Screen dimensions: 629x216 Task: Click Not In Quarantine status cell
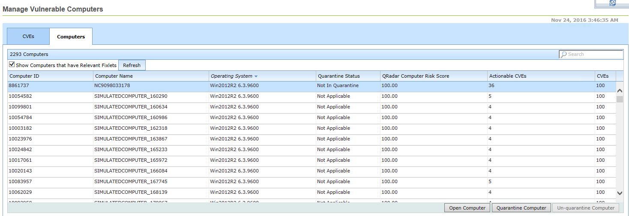(338, 85)
